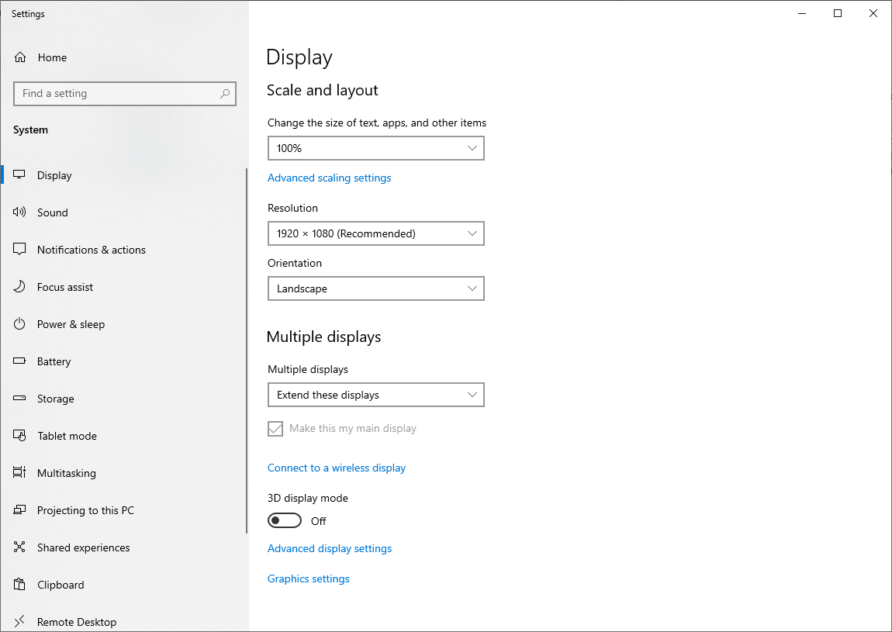The width and height of the screenshot is (892, 632).
Task: Open Power & sleep settings label
Action: coord(71,324)
